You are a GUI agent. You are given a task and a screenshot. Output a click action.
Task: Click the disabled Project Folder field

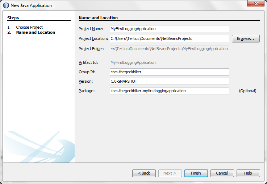click(x=170, y=49)
